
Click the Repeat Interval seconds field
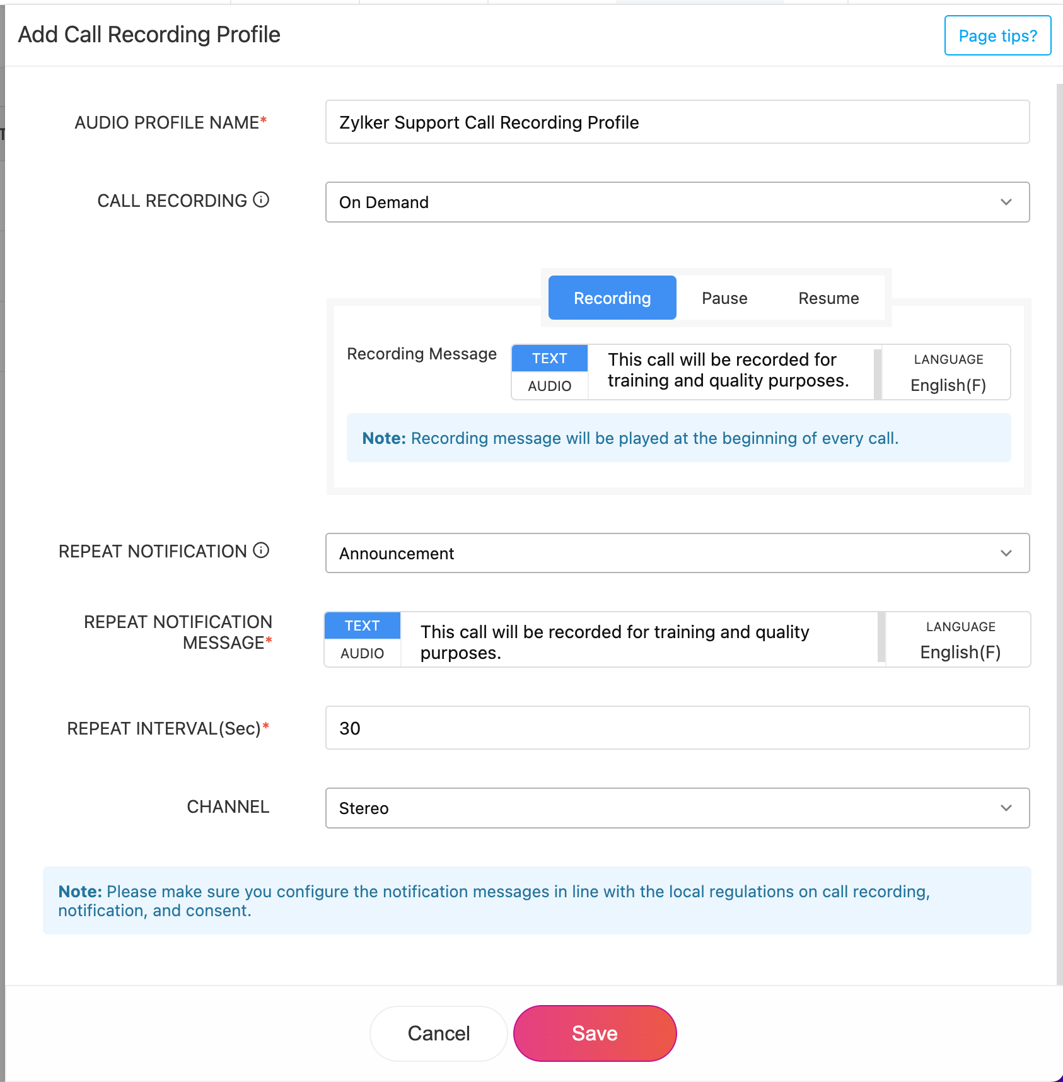tap(677, 728)
